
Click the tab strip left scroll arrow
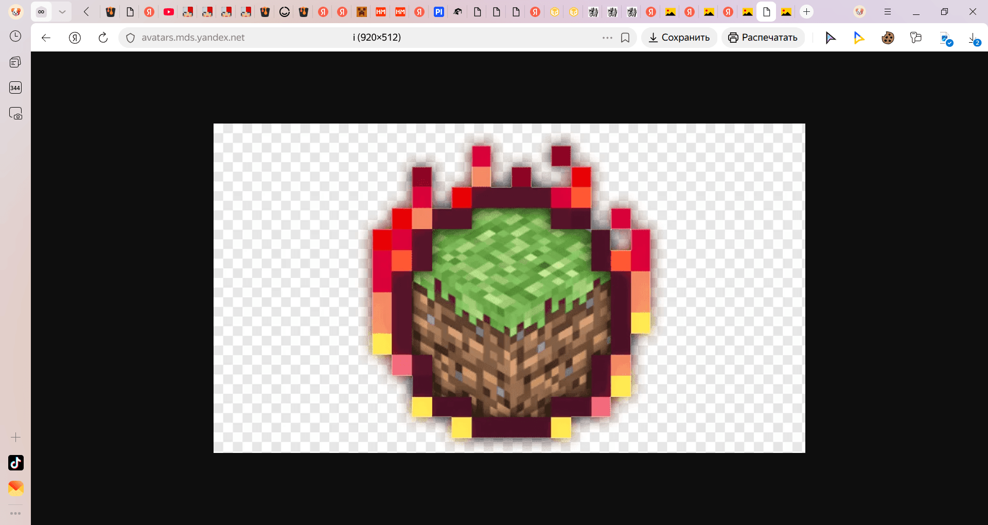[x=86, y=12]
